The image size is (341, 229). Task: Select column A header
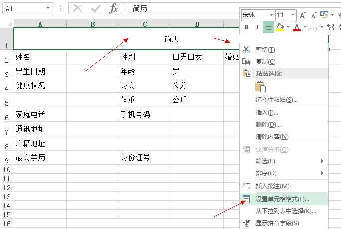[x=40, y=24]
